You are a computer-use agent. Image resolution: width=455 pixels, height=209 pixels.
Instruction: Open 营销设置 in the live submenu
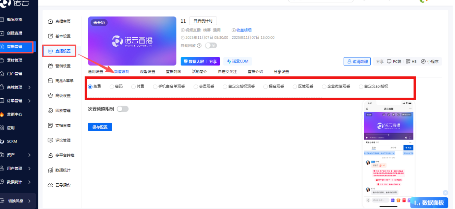[x=59, y=66]
